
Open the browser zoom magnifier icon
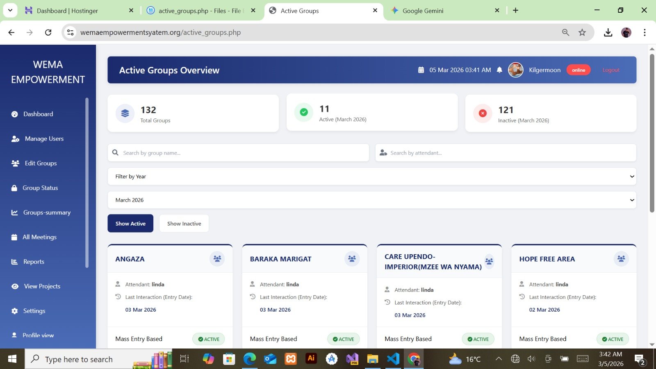(x=565, y=32)
